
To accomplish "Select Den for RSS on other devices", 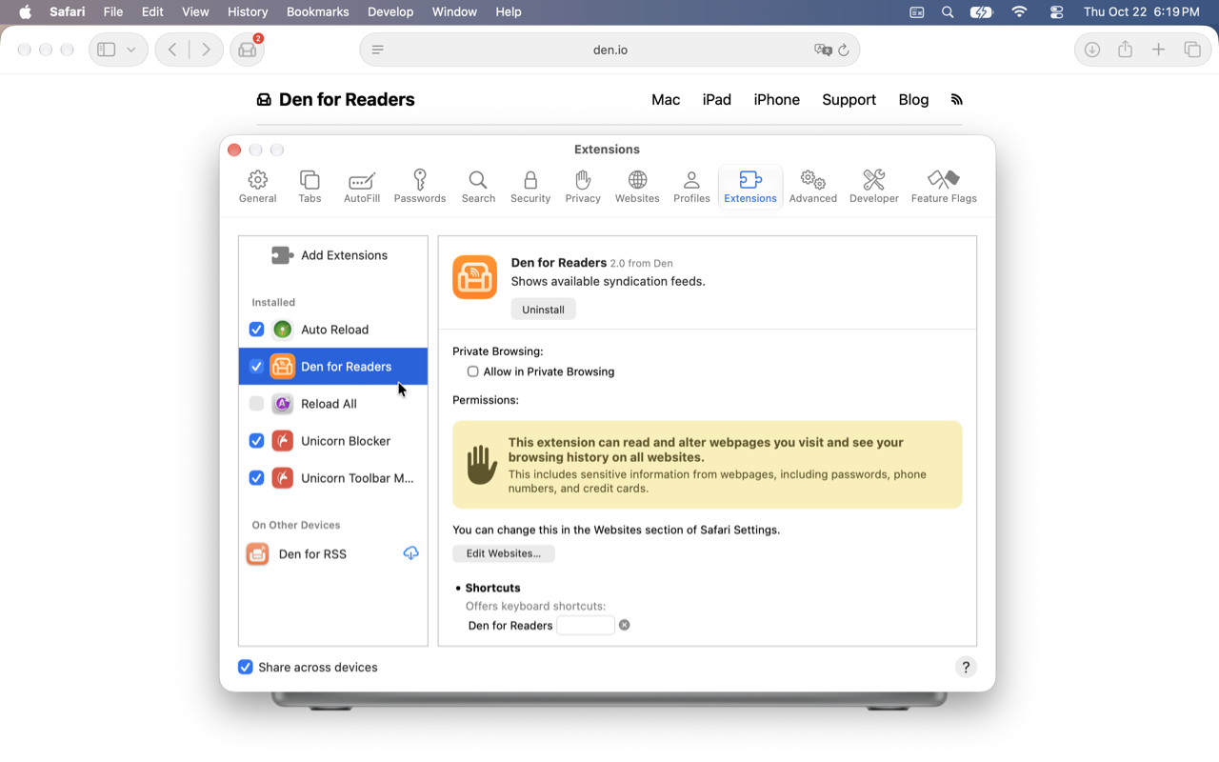I will (x=332, y=553).
